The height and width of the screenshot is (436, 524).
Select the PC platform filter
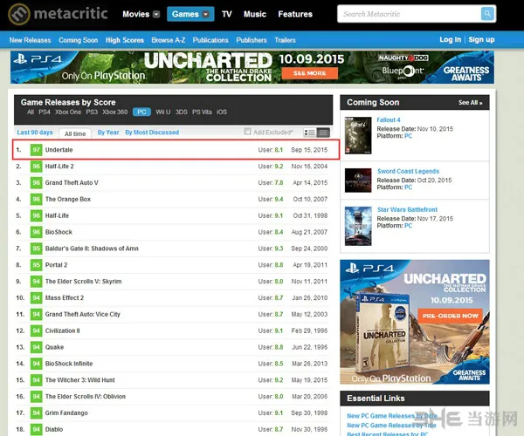point(141,112)
